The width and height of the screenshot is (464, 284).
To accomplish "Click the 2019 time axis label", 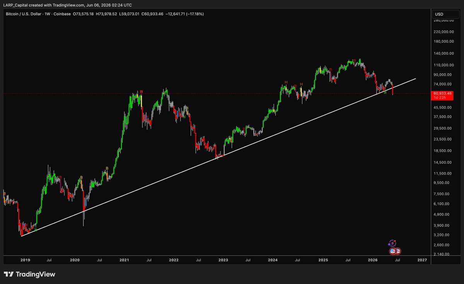I will (x=25, y=260).
